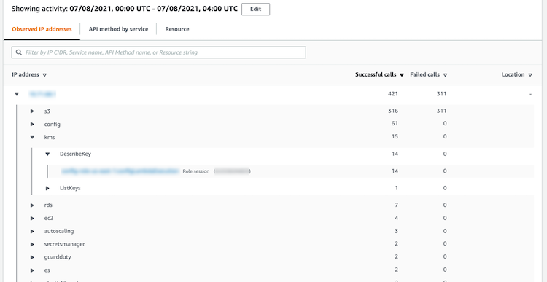The height and width of the screenshot is (282, 547).
Task: Click the search magnifier icon
Action: point(19,52)
